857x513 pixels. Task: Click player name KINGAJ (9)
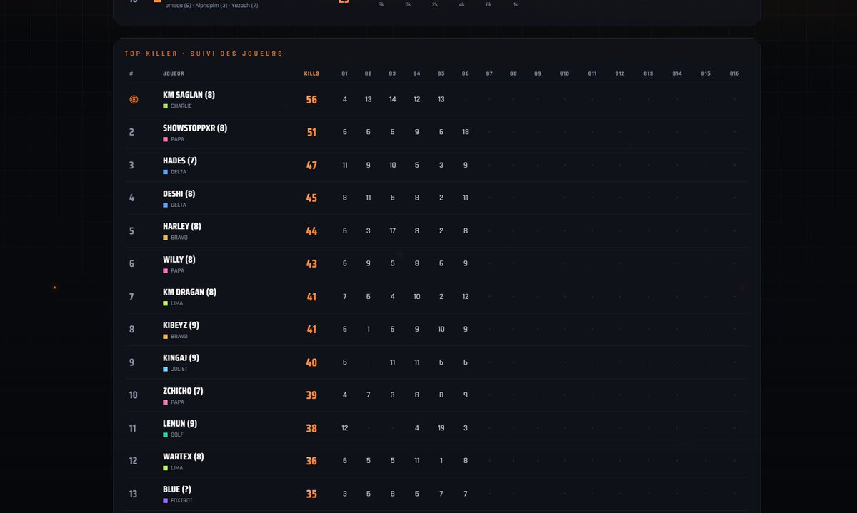coord(181,358)
